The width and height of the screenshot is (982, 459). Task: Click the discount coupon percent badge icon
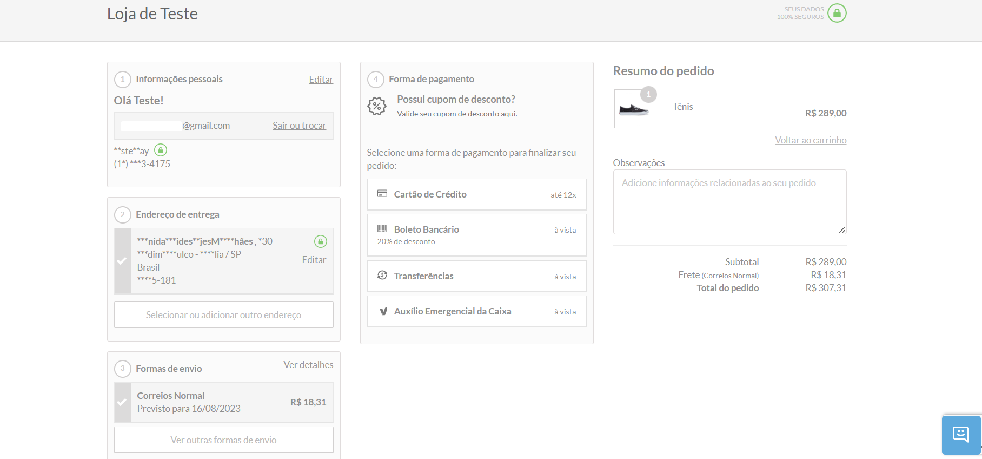click(377, 106)
